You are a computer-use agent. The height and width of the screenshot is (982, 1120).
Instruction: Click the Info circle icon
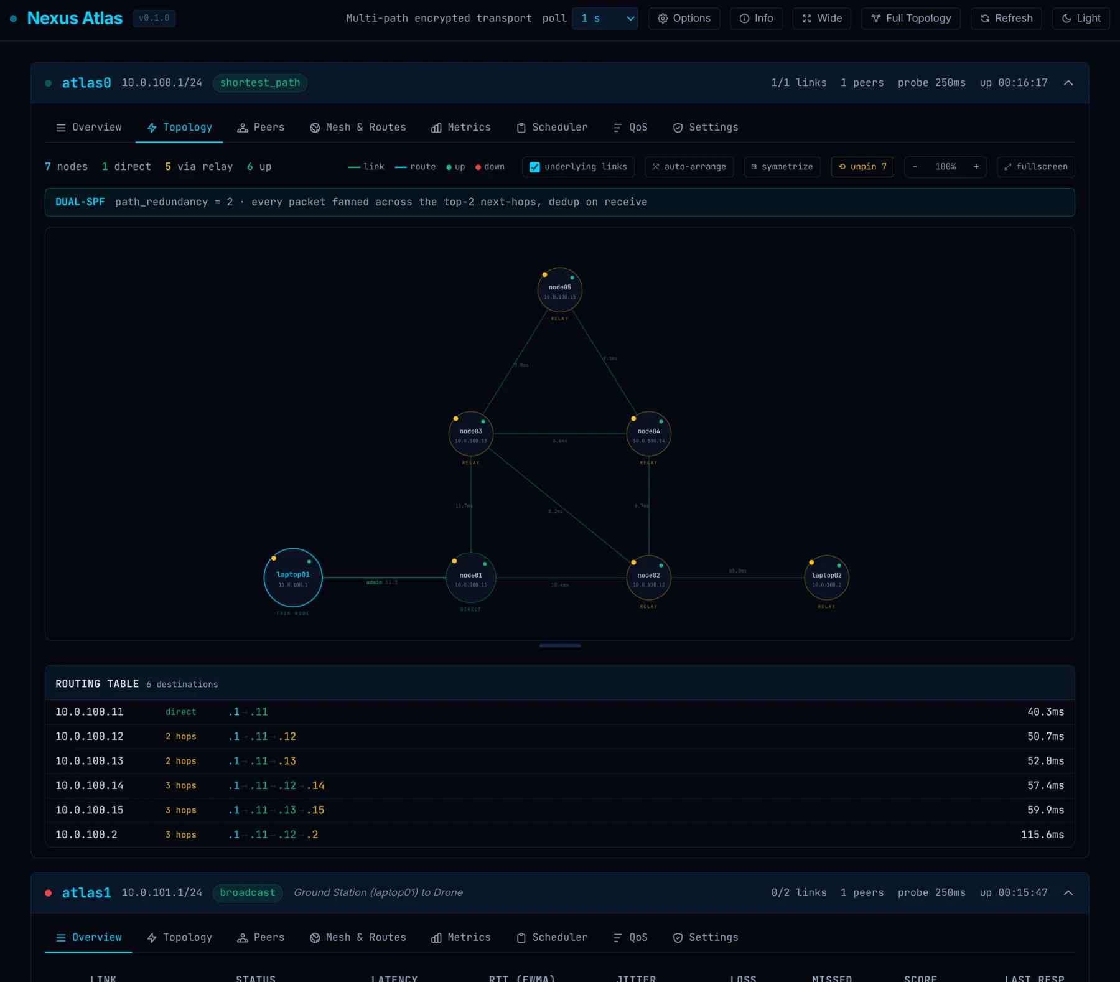click(x=744, y=19)
